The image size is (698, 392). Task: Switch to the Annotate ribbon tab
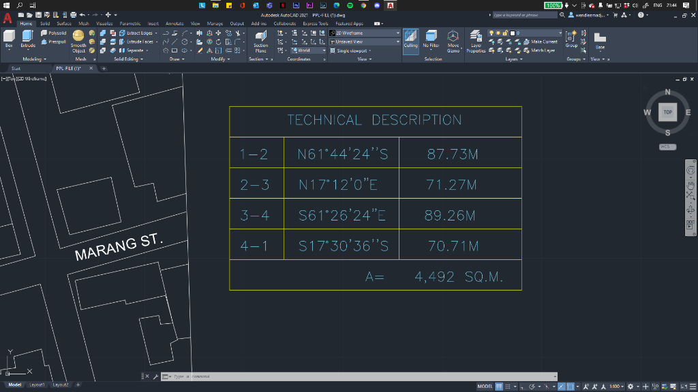pos(174,23)
